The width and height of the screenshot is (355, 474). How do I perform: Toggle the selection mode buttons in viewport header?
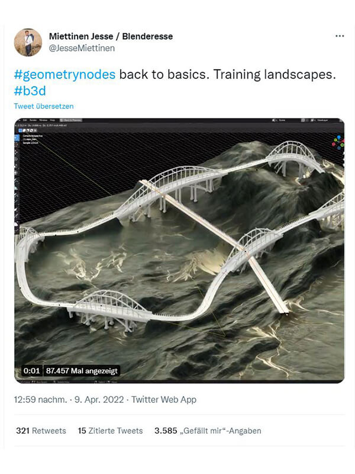28,130
